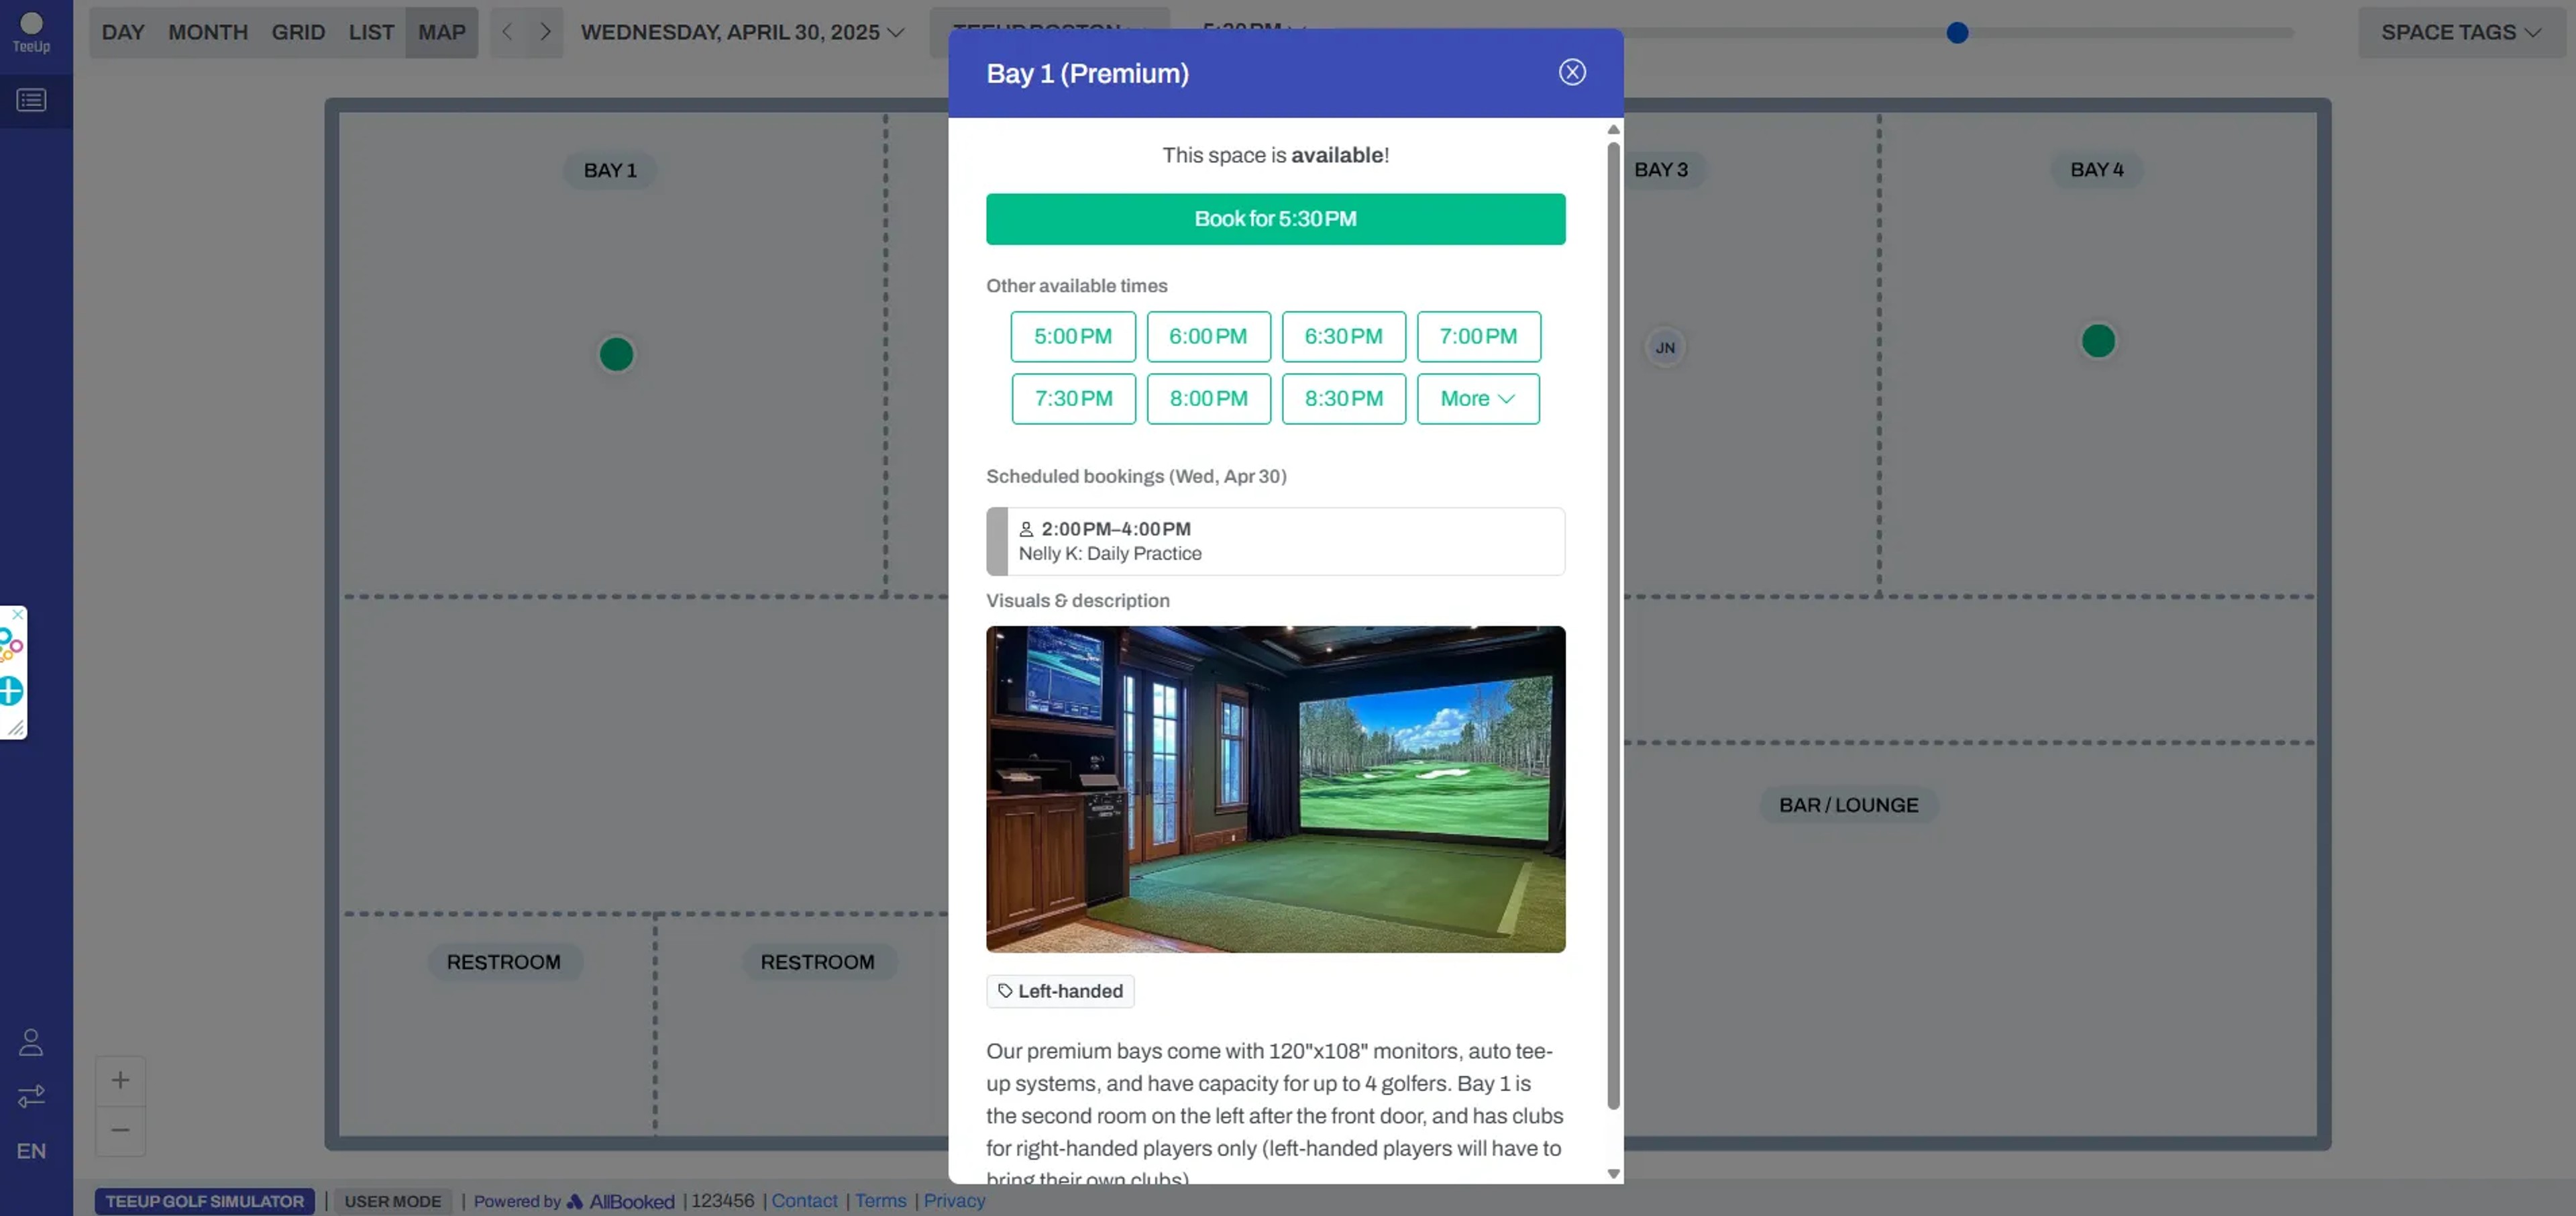2576x1216 pixels.
Task: Click the dialog scrollbar down arrow
Action: 1613,1174
